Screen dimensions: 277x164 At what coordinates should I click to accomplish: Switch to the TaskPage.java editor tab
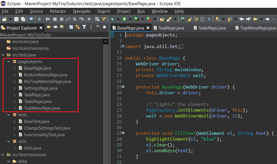point(171,28)
